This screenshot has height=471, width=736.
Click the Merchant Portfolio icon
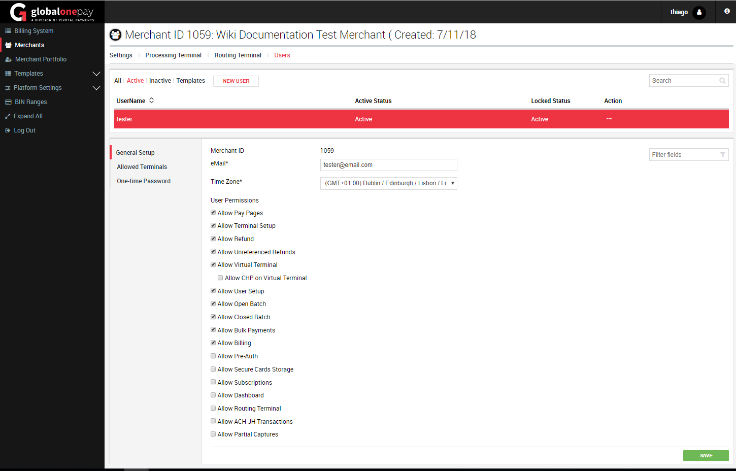click(8, 59)
